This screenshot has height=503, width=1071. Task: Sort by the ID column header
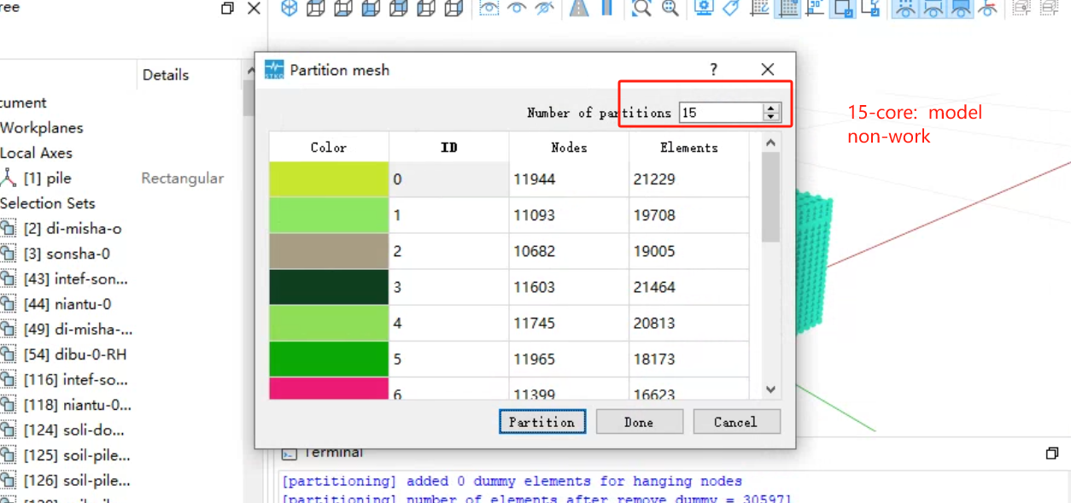click(449, 148)
